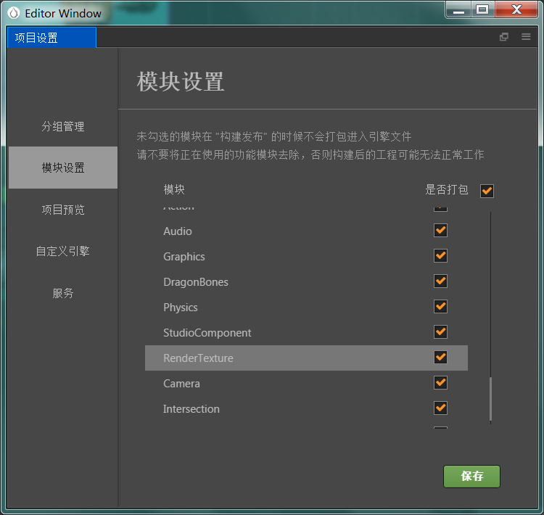Click the highlighted RenderTexture row label
Image resolution: width=544 pixels, height=515 pixels.
(198, 358)
